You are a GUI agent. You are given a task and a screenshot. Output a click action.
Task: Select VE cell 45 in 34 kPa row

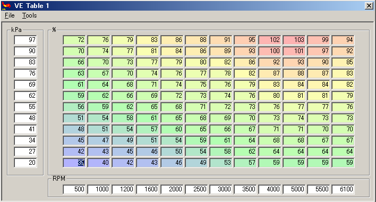pos(74,140)
